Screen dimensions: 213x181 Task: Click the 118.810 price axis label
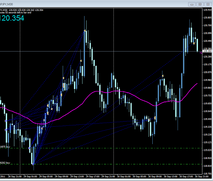(208, 166)
